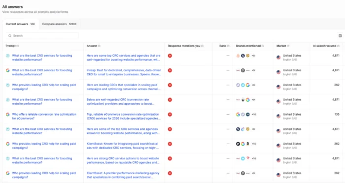Open answer 'Invesp: Best for dedicated, comprehensive'

(124, 72)
